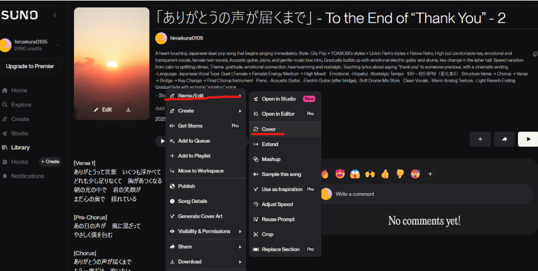Image resolution: width=538 pixels, height=271 pixels.
Task: Choose Get Stems in the context menu
Action: [205, 125]
